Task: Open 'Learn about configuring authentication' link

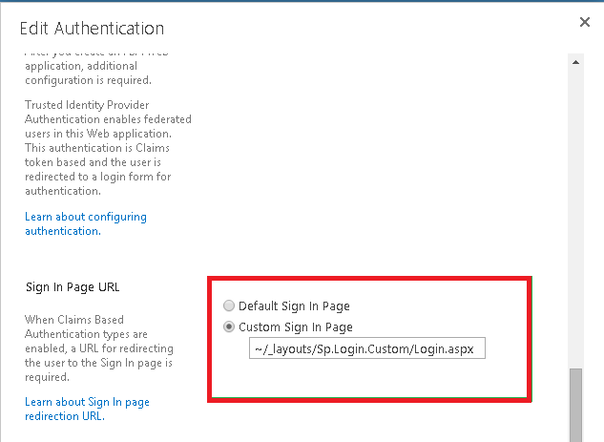Action: click(x=86, y=224)
